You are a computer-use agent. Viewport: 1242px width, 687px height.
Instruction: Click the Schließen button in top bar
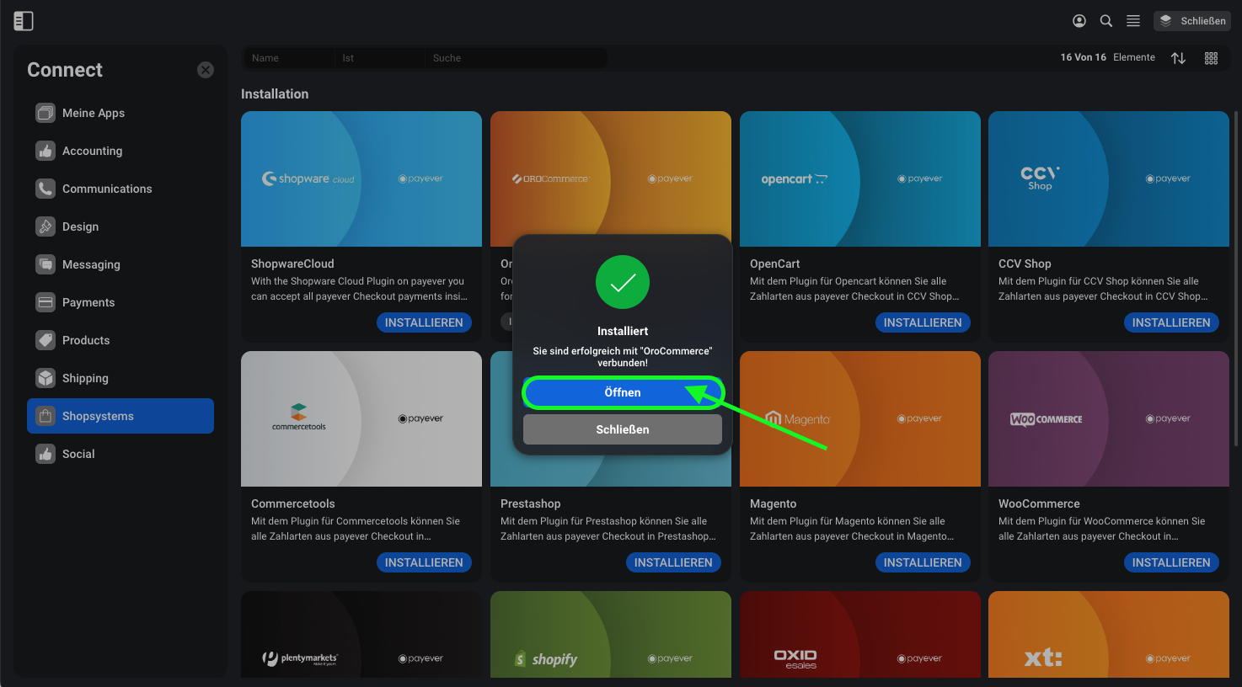tap(1192, 21)
